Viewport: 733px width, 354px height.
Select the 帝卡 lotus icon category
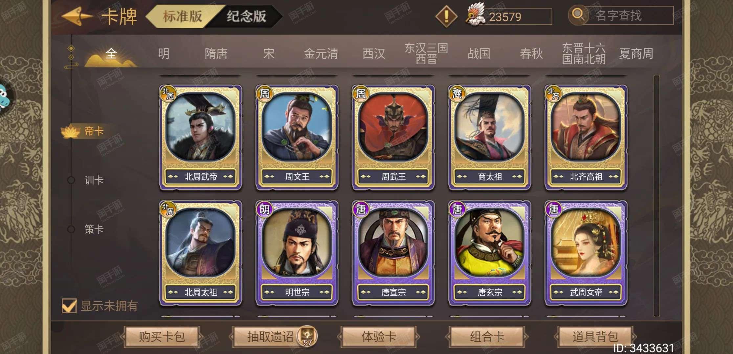(71, 131)
